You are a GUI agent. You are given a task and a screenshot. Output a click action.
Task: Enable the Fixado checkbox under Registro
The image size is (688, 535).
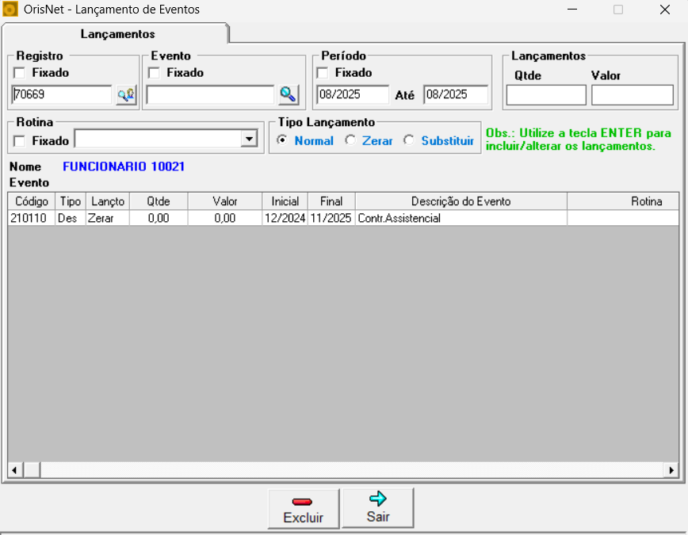coord(20,73)
